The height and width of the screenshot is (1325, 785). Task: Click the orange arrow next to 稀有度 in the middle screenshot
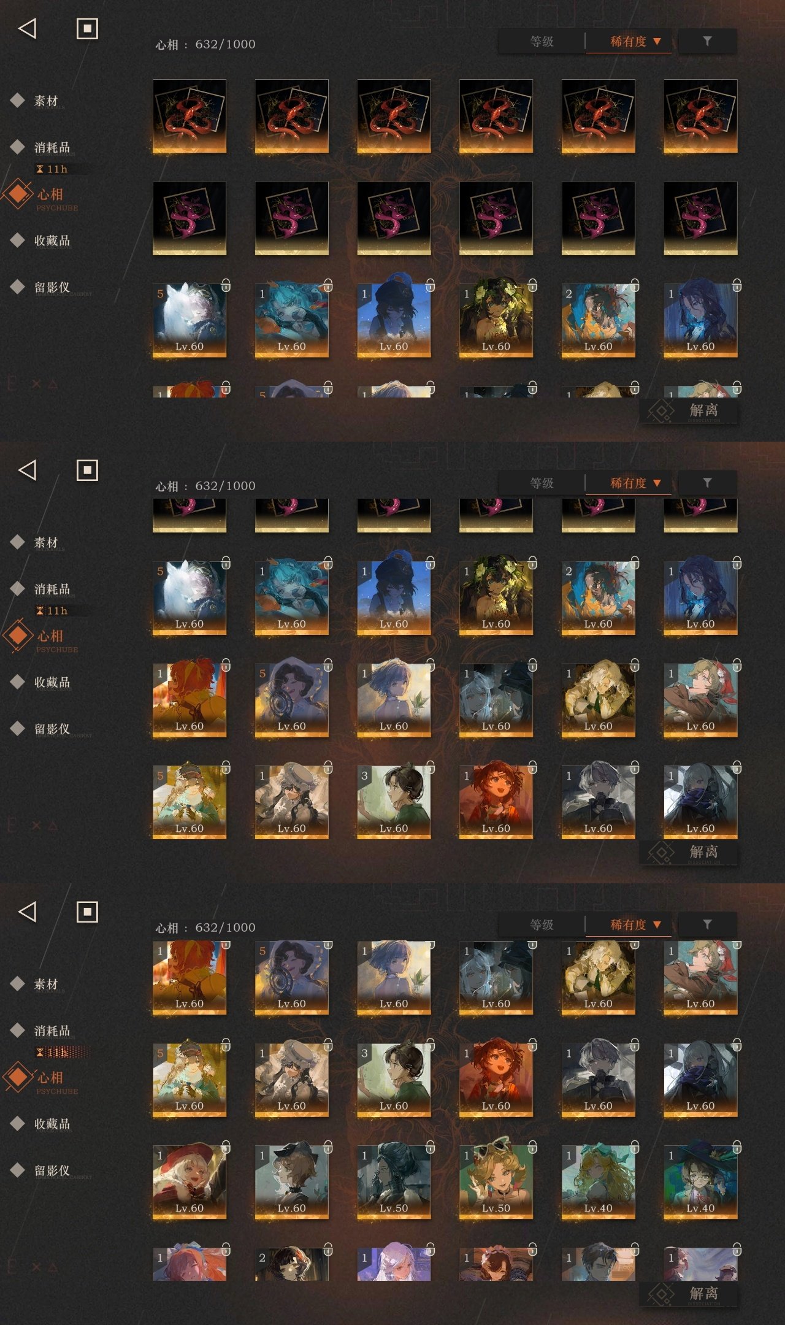[x=657, y=483]
